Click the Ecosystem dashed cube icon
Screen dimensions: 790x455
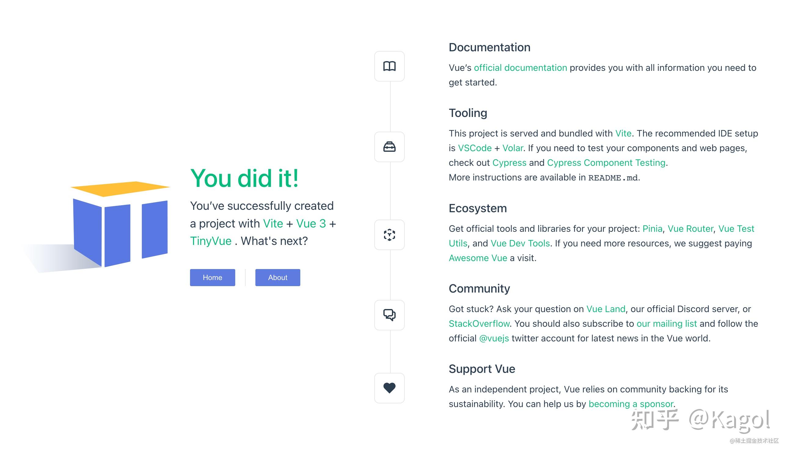coord(389,235)
